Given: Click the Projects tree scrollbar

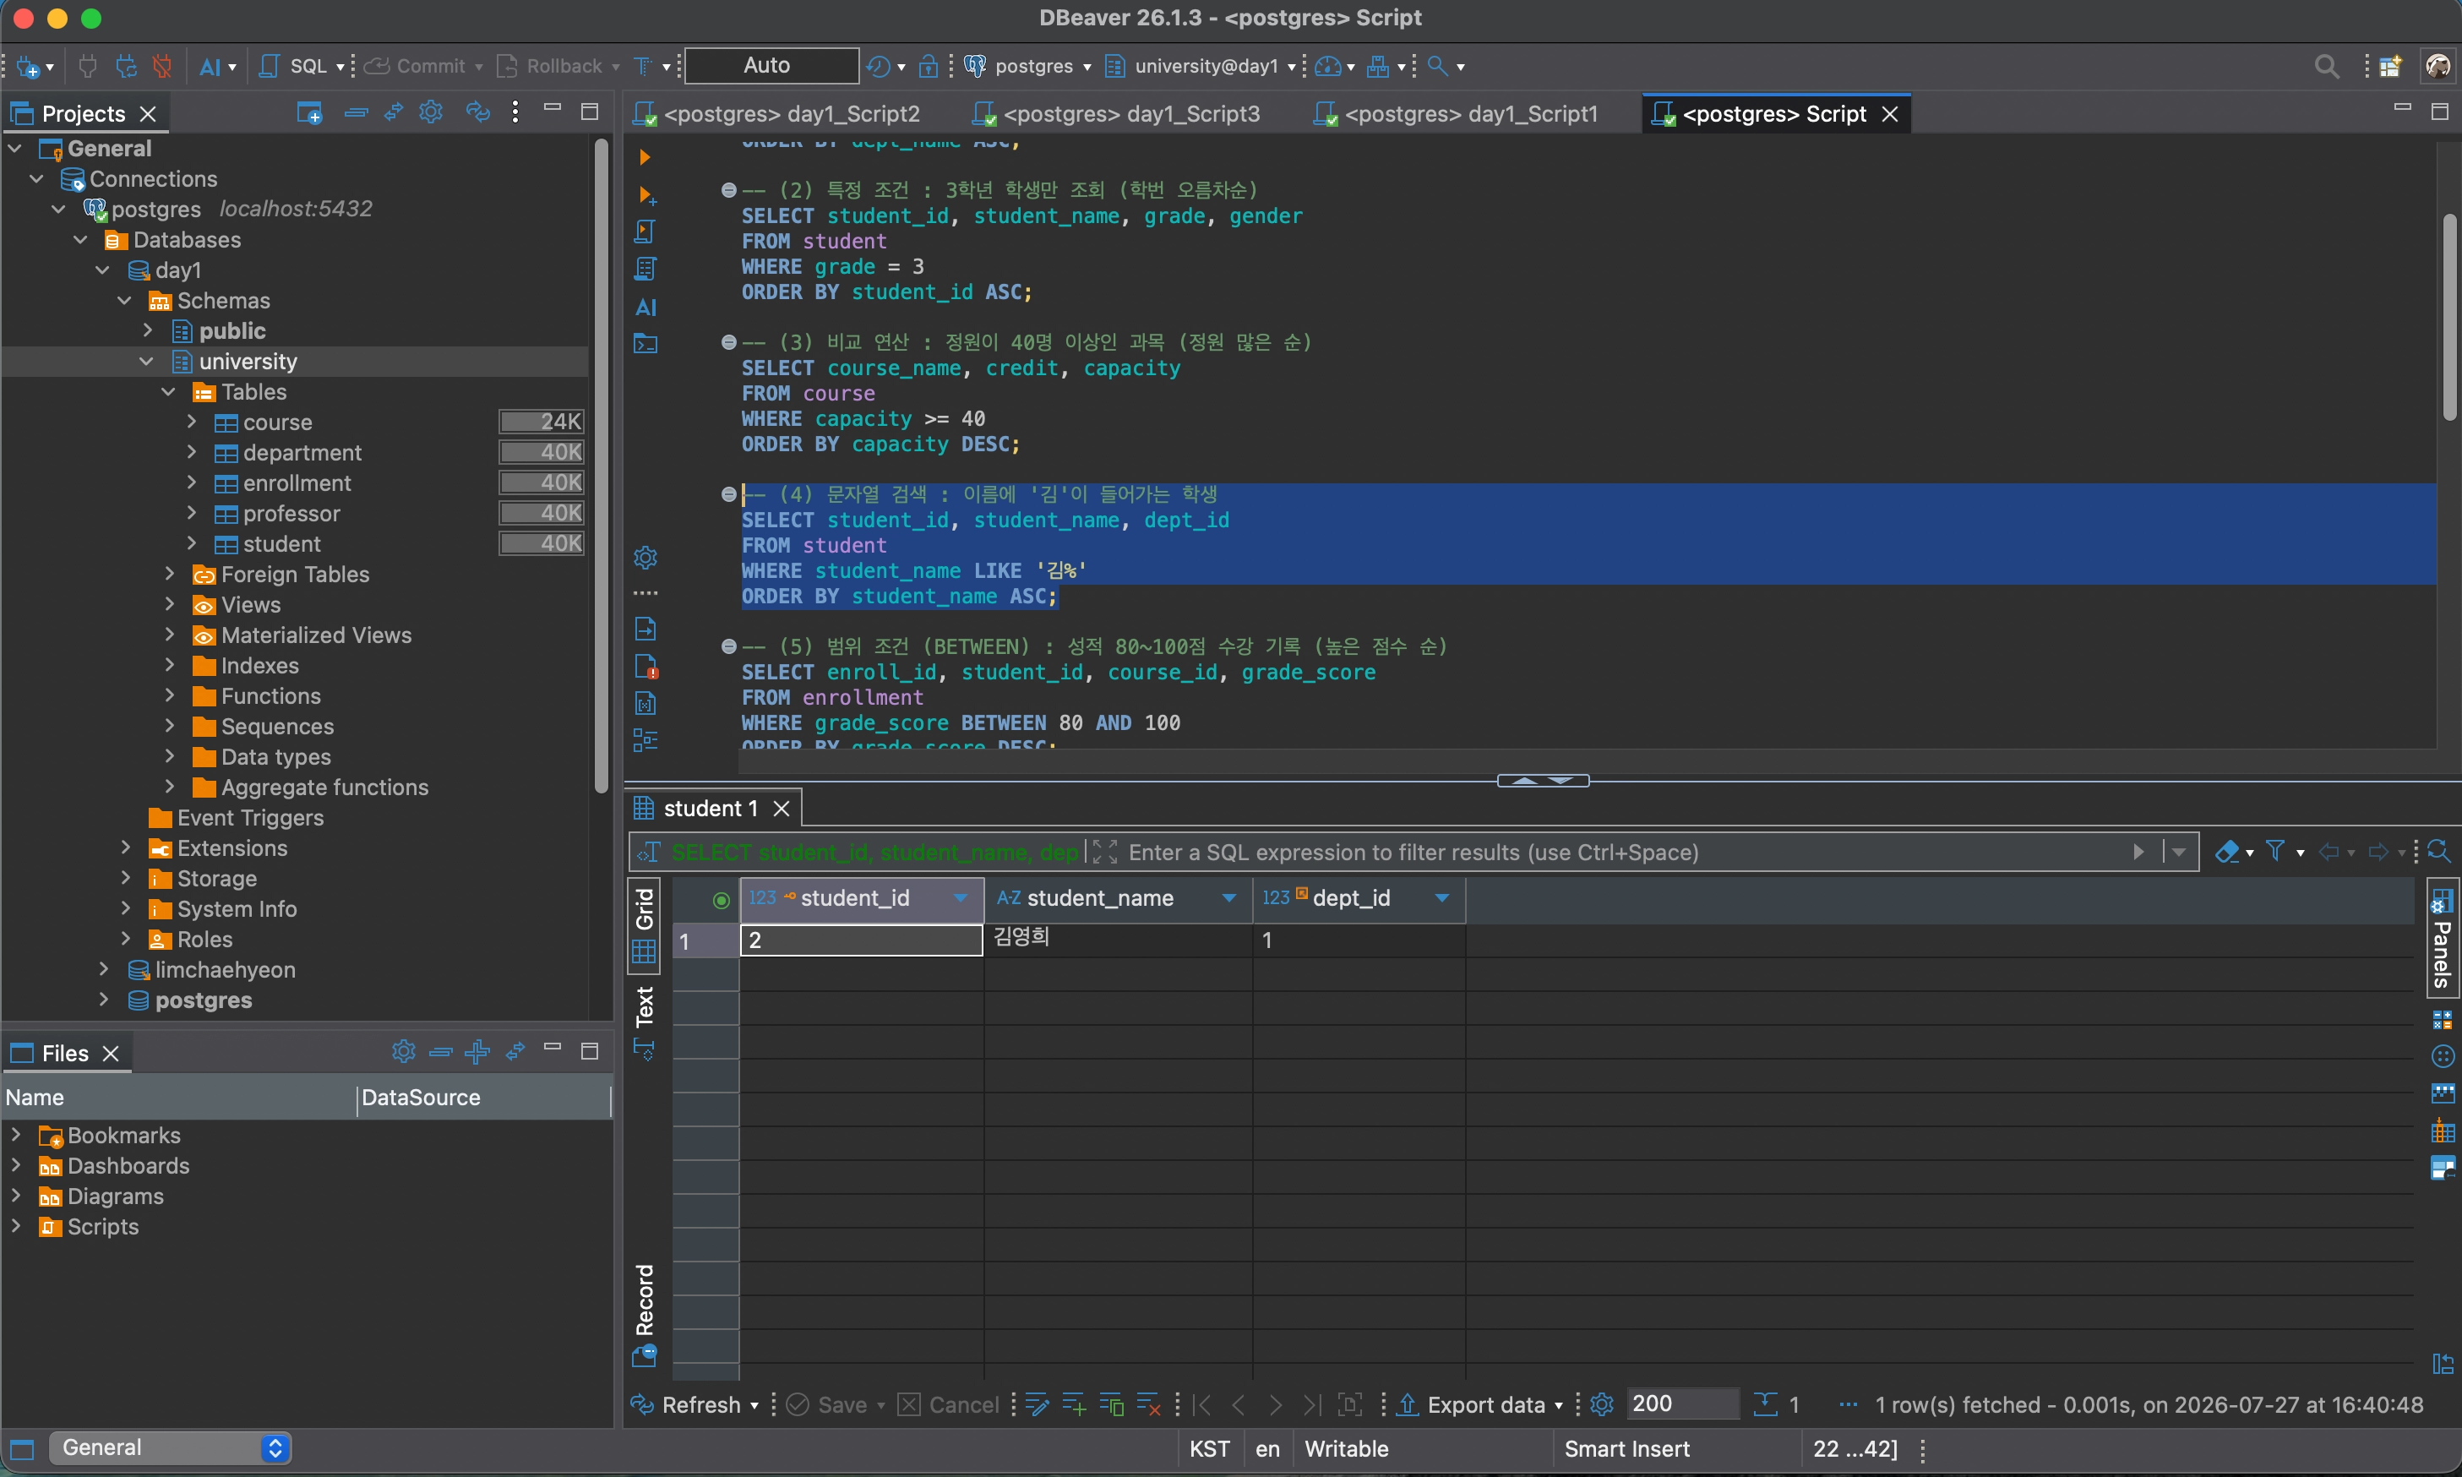Looking at the screenshot, I should (x=601, y=466).
